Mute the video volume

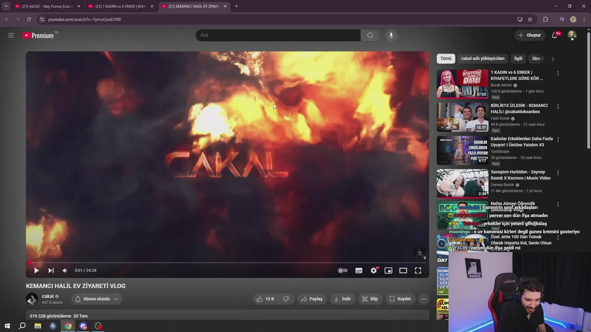click(65, 271)
